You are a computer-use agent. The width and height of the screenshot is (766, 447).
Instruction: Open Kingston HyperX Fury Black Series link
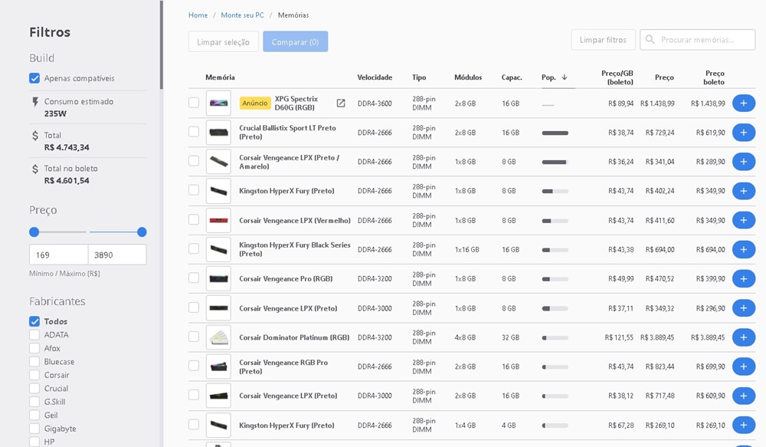point(295,249)
